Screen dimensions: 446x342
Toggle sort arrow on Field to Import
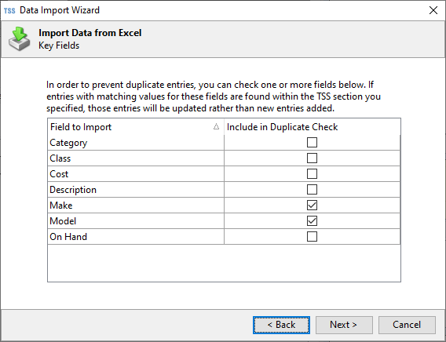point(216,127)
